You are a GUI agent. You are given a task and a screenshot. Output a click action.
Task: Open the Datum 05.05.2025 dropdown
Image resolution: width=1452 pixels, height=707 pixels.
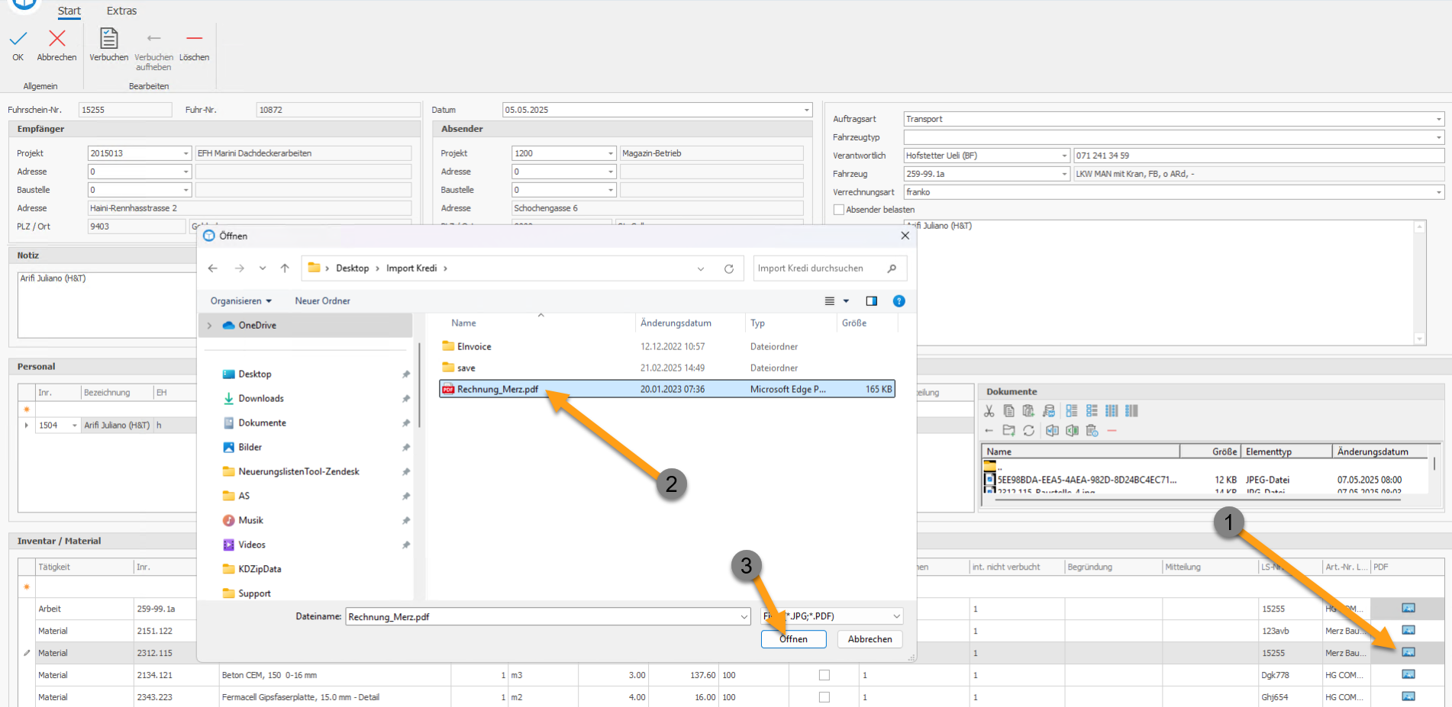tap(806, 110)
